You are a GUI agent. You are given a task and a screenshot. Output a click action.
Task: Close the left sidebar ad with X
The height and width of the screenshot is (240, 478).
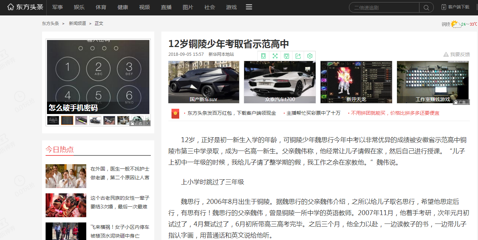(148, 123)
